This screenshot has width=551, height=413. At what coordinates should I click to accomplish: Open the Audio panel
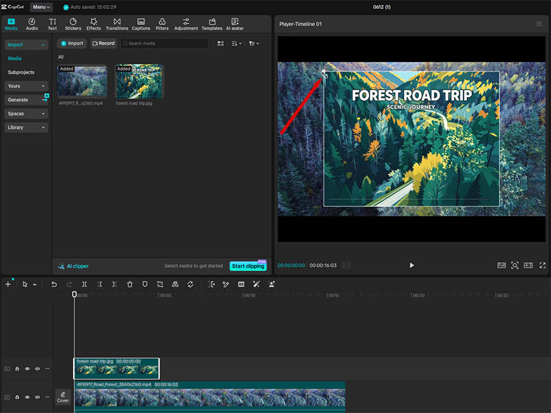coord(32,24)
